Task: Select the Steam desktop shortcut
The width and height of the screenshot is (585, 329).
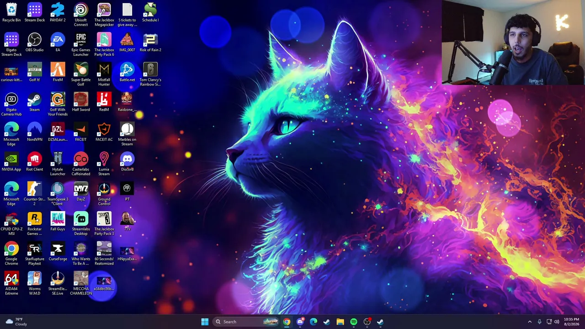Action: (x=34, y=102)
